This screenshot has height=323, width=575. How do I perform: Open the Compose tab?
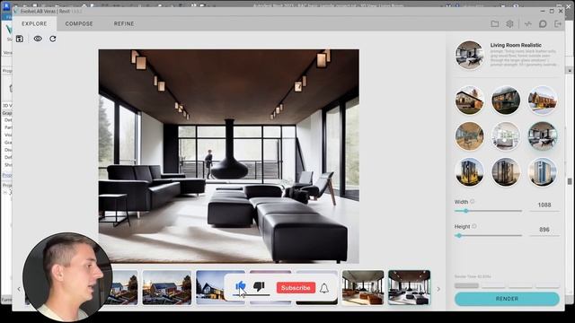point(79,23)
